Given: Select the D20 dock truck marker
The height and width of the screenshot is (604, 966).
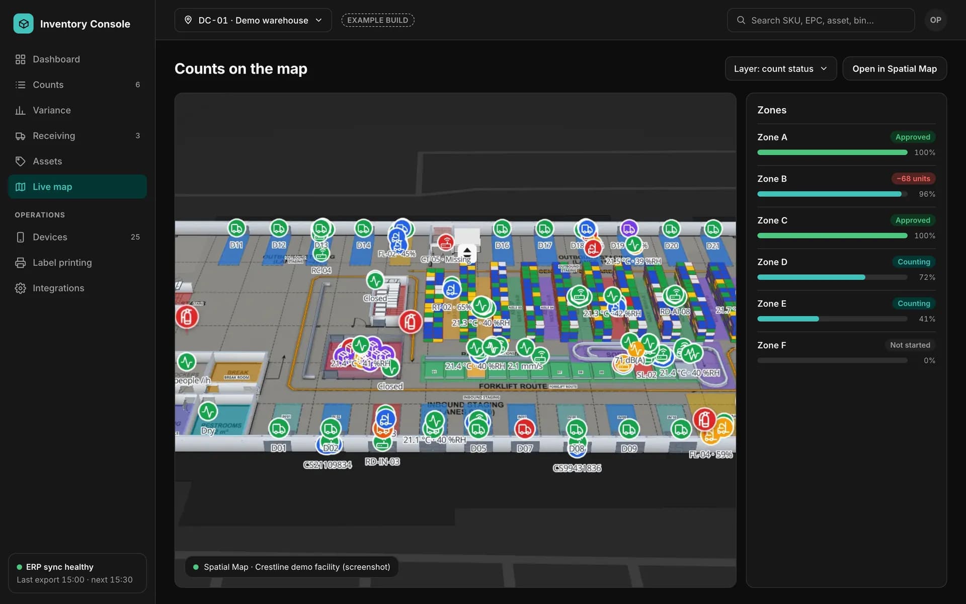Looking at the screenshot, I should click(671, 229).
